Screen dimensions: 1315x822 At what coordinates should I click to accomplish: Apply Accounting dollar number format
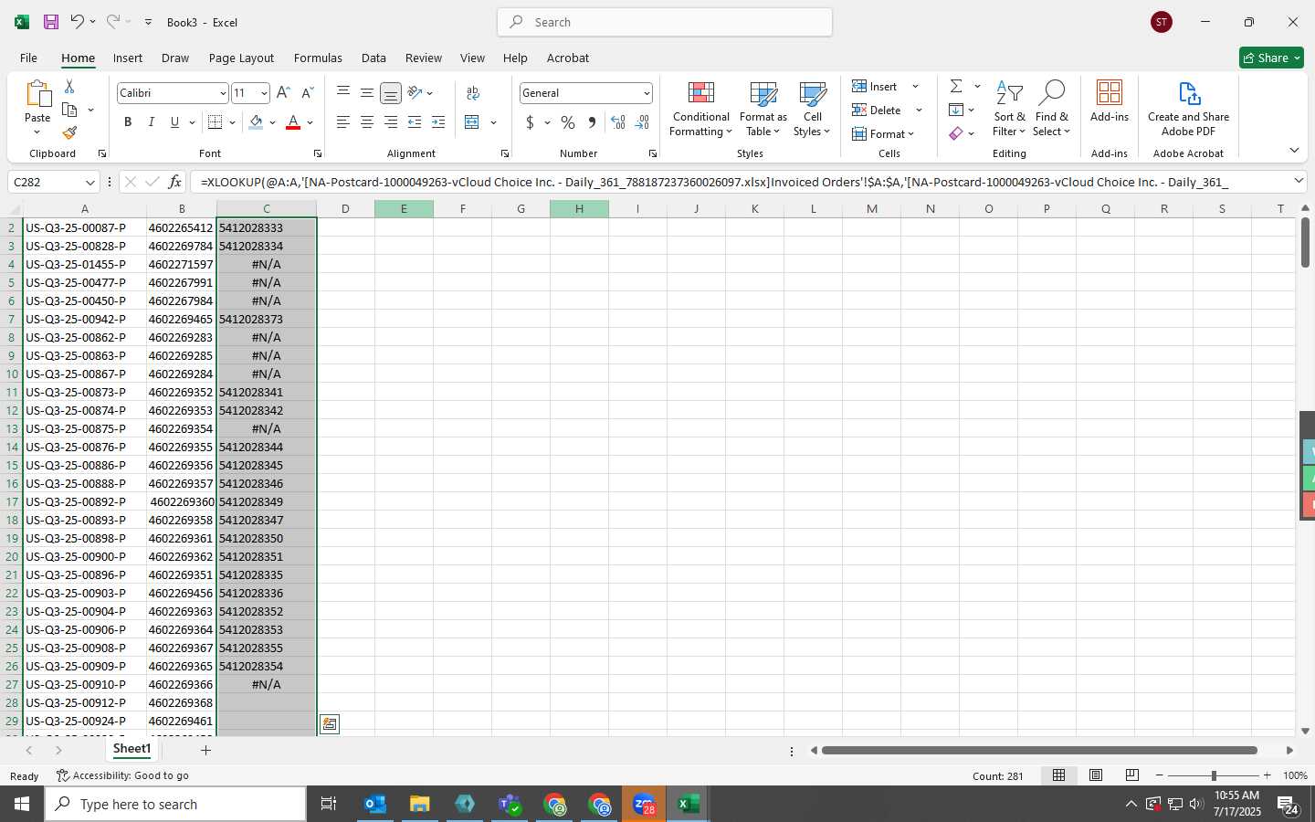[x=530, y=122]
